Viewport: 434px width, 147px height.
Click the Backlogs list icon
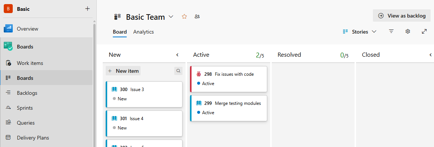pos(8,93)
